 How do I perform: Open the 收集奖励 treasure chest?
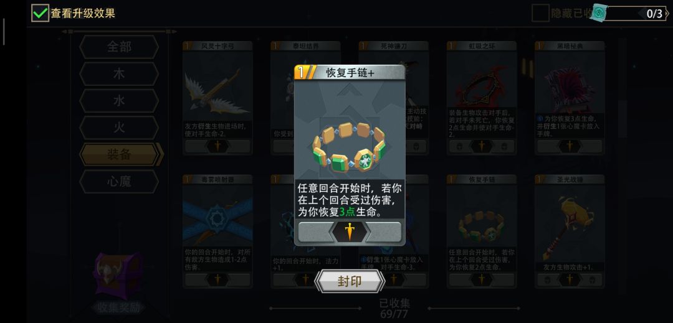[x=118, y=276]
